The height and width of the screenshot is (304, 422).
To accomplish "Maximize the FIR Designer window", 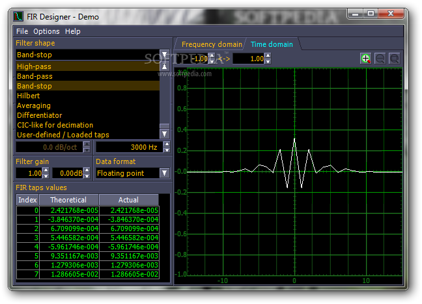I will 371,14.
